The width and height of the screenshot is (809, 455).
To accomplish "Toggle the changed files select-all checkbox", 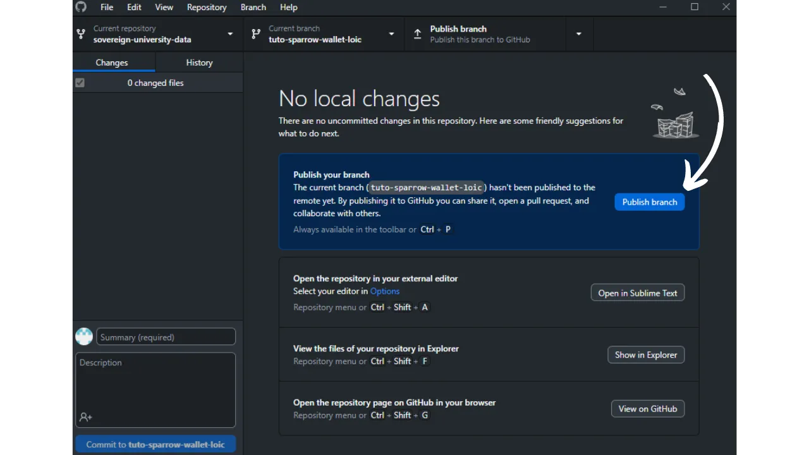I will 80,83.
